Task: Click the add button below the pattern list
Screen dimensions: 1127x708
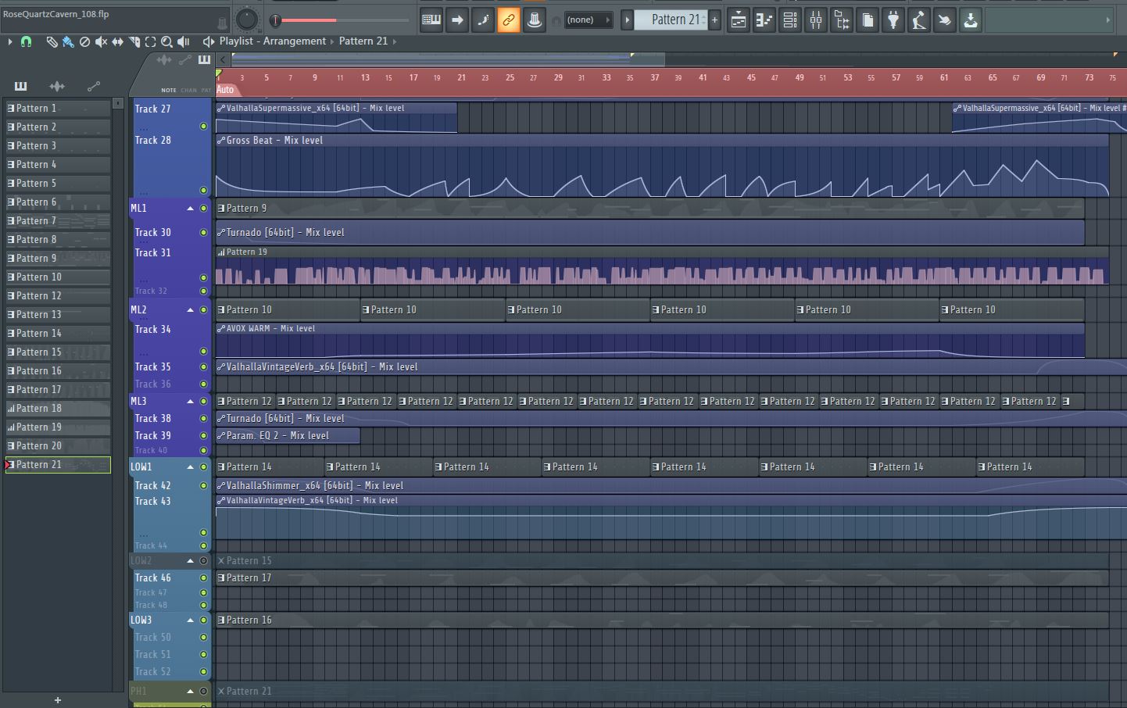Action: tap(57, 700)
